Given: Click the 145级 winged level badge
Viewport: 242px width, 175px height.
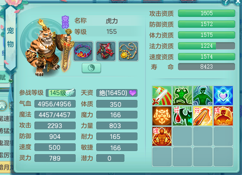Looking at the screenshot, I should [x=61, y=93].
